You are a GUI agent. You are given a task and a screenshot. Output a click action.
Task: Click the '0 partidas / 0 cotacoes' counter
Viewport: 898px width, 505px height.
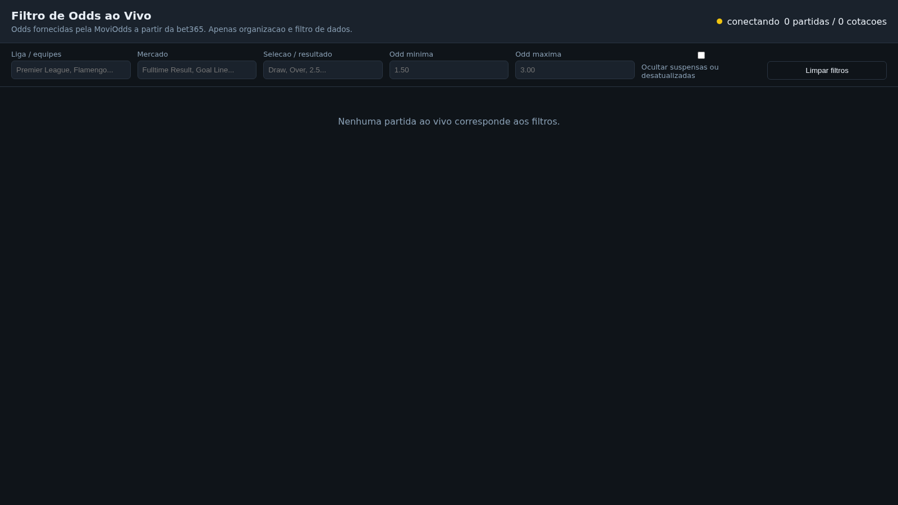(x=835, y=21)
